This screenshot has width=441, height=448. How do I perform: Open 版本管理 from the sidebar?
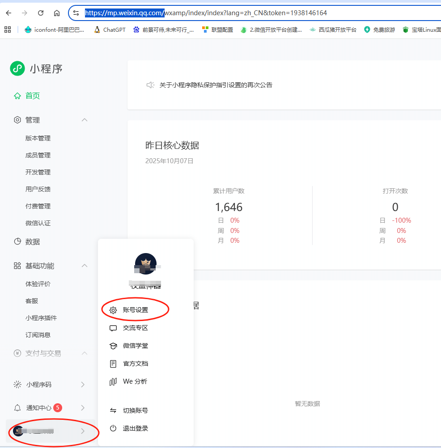38,138
